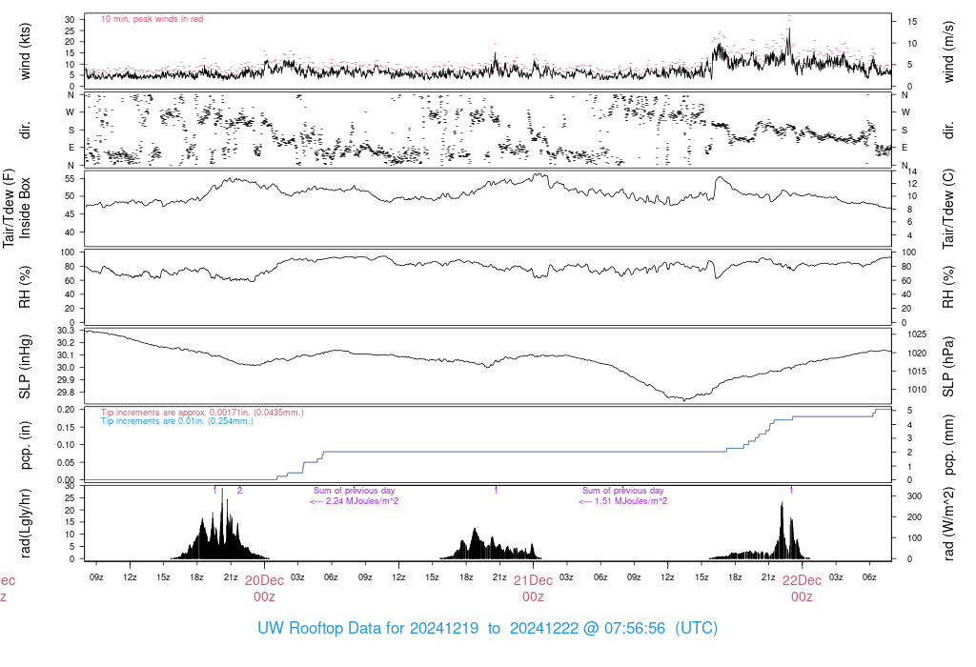Viewport: 976px width, 667px height.
Task: Click the '21Dec' date label on time axis
Action: (x=533, y=580)
